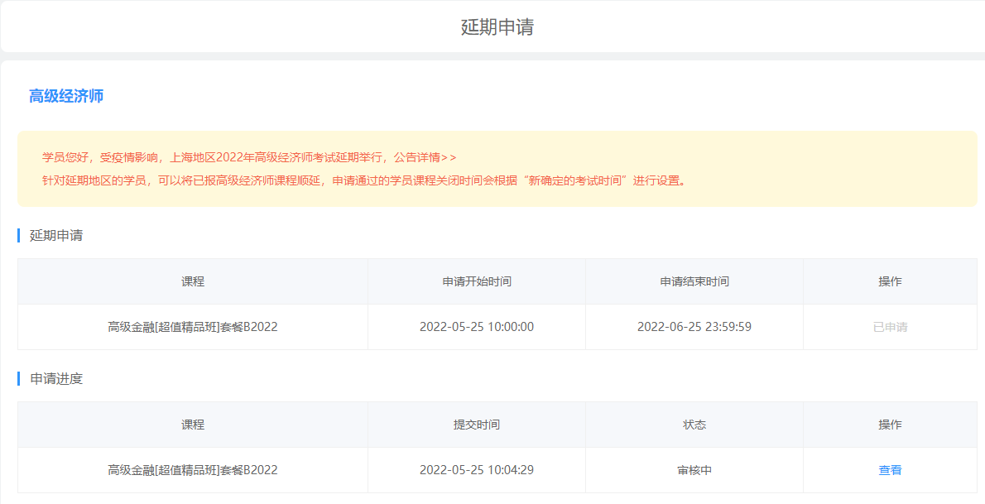Click the 延期申请 page title at top

coord(497,26)
